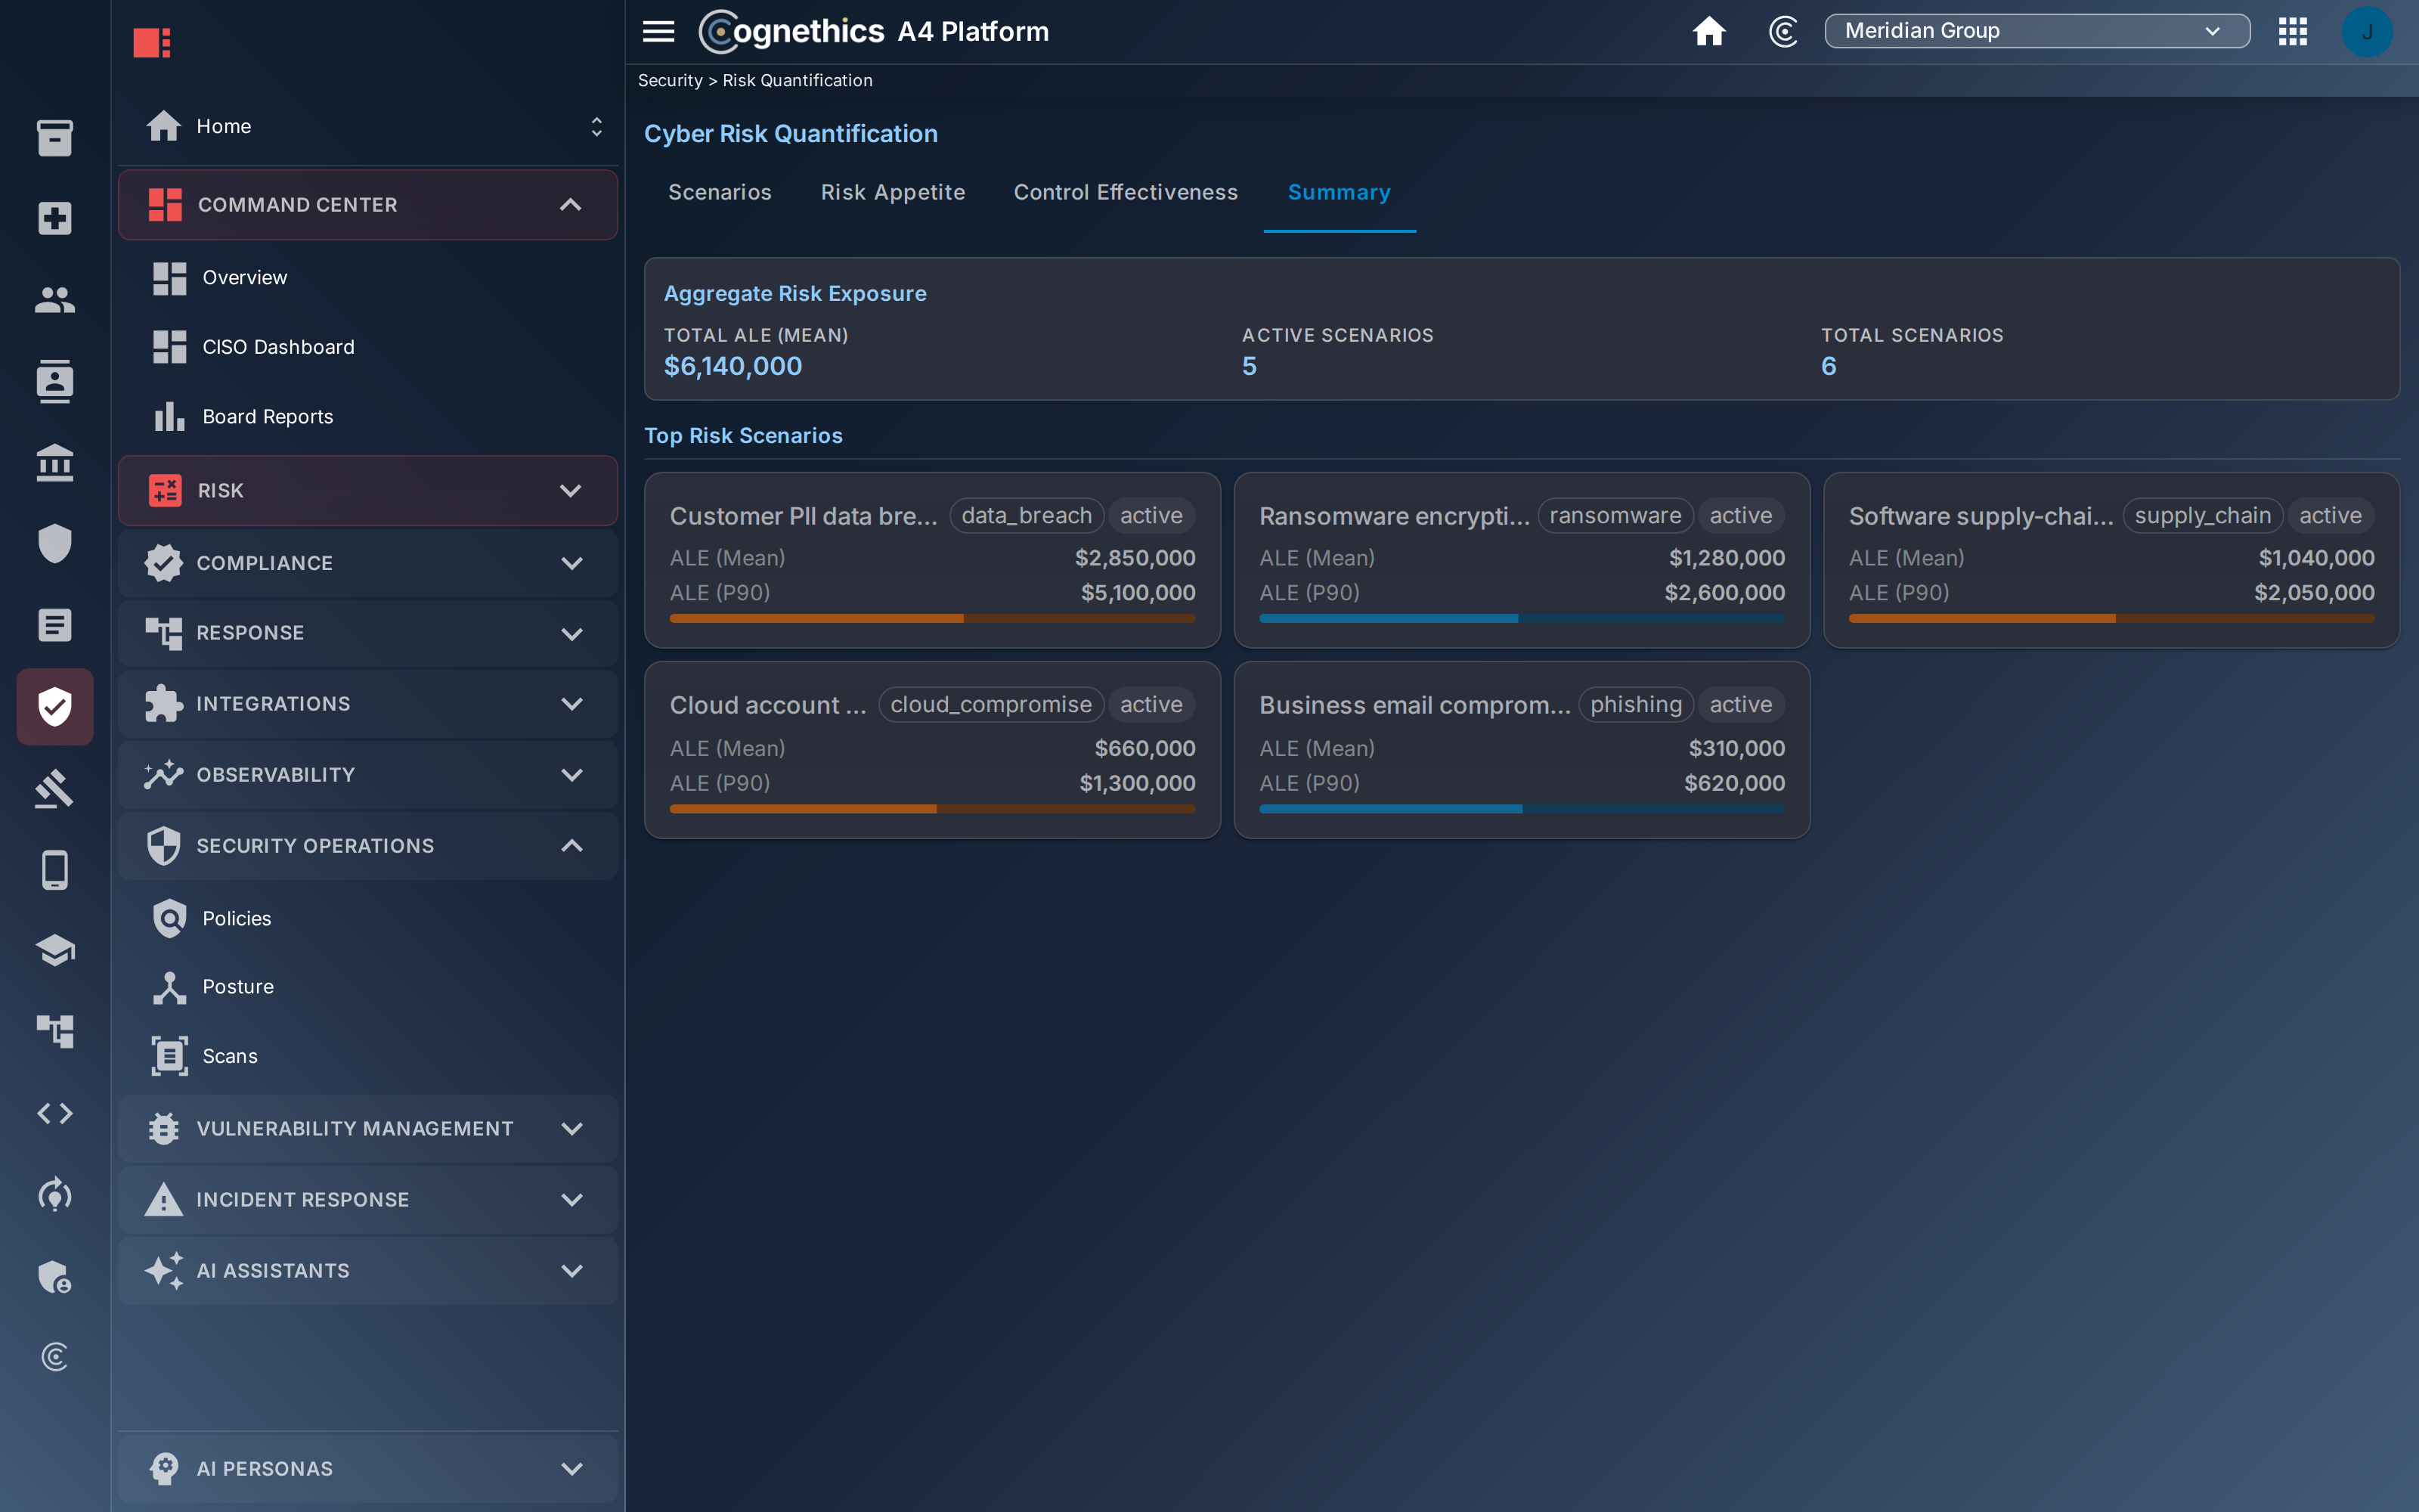Click Risk Quantification in the breadcrumb
Viewport: 2419px width, 1512px height.
(797, 80)
